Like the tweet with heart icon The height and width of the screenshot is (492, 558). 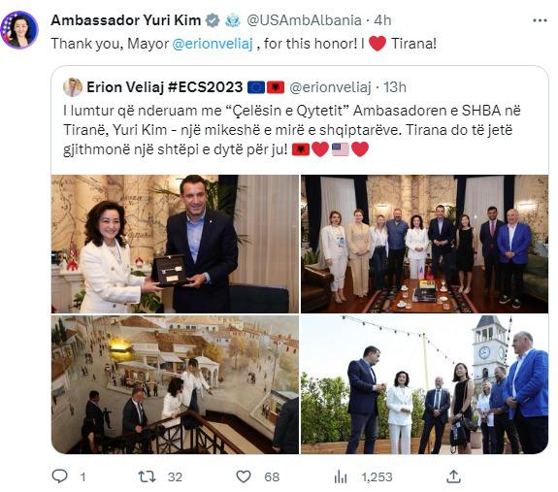click(244, 476)
